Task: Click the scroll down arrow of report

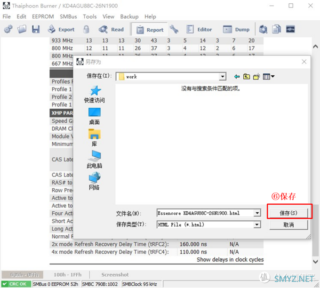Action: pos(315,262)
